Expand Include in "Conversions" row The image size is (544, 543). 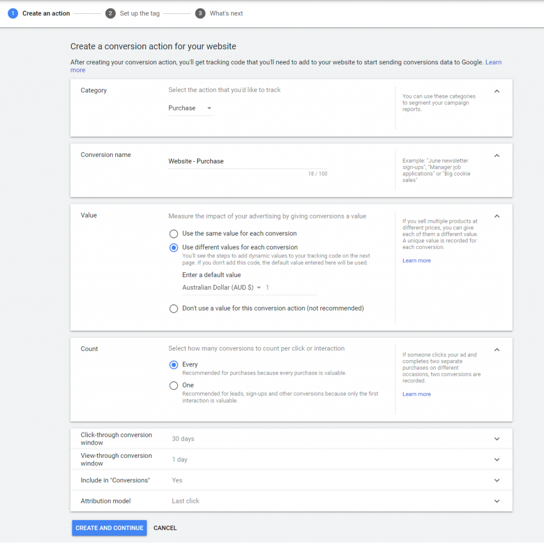pos(292,480)
